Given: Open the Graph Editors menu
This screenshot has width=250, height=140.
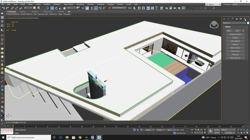Looking at the screenshot, I should 69,4.
